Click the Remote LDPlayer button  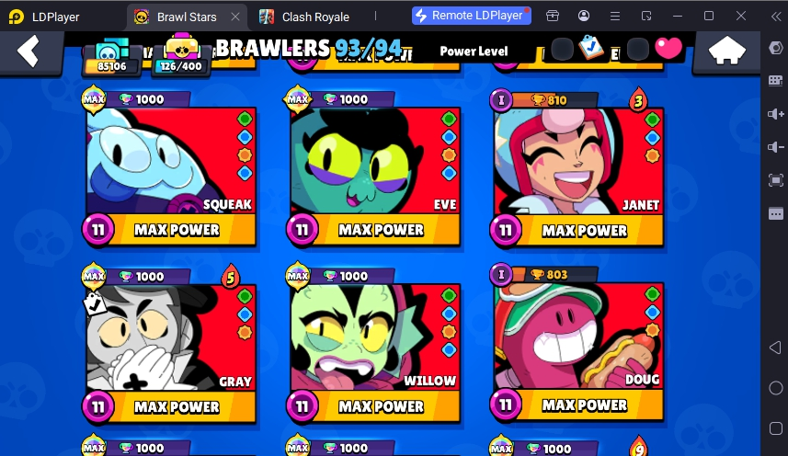coord(472,16)
